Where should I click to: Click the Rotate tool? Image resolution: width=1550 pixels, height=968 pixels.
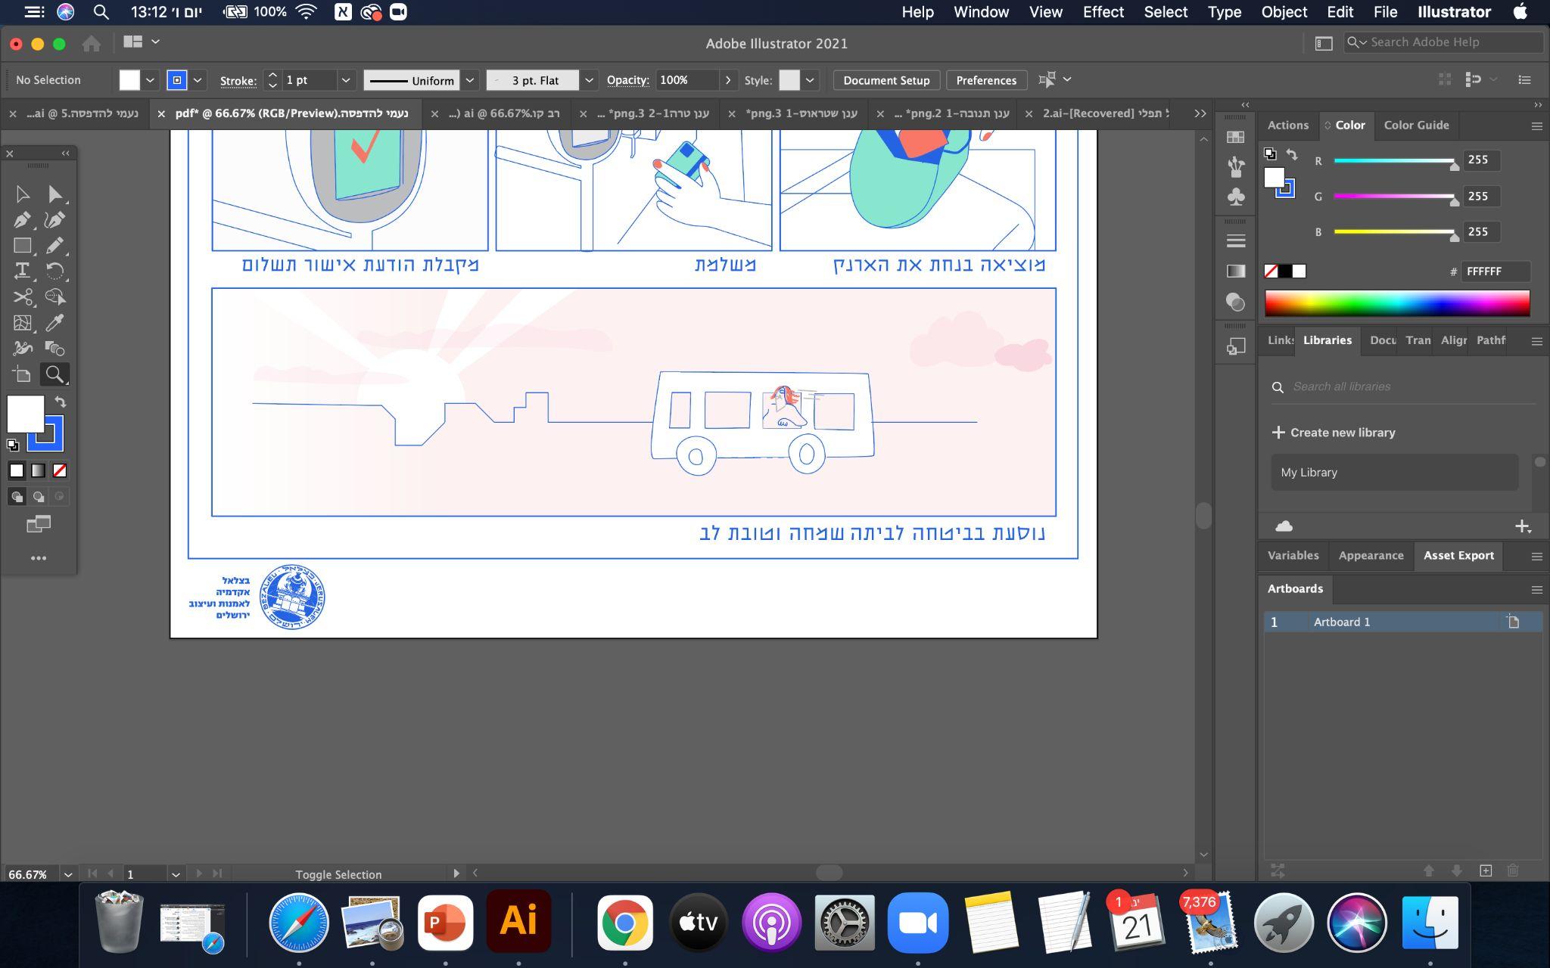[54, 271]
